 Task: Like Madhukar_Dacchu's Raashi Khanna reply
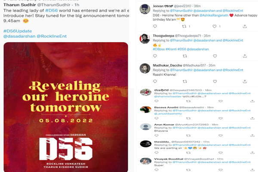click(x=215, y=81)
